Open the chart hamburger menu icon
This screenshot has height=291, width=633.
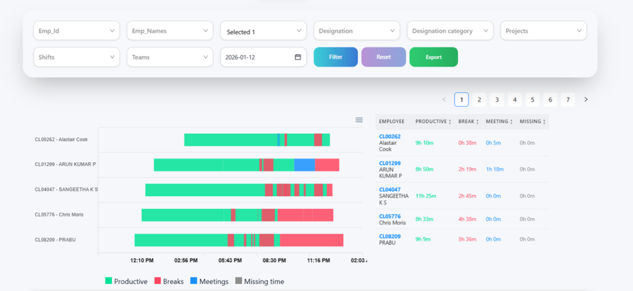click(359, 120)
